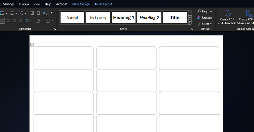Viewport: 254px width, 132px height.
Task: Open the Review tab
Action: (24, 4)
